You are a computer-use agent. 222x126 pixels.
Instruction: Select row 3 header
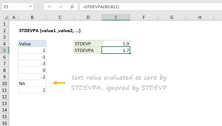pos(4,37)
